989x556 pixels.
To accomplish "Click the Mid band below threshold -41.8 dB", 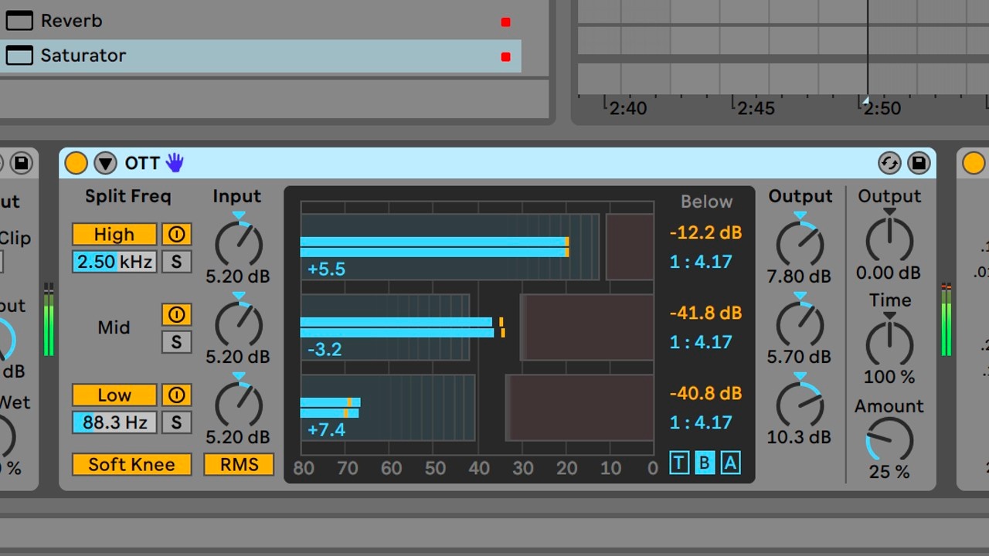I will tap(705, 313).
